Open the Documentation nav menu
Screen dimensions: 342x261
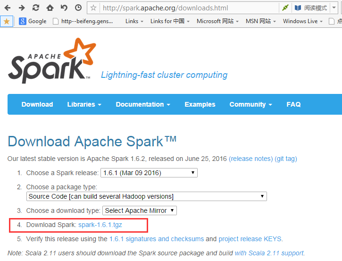click(143, 104)
